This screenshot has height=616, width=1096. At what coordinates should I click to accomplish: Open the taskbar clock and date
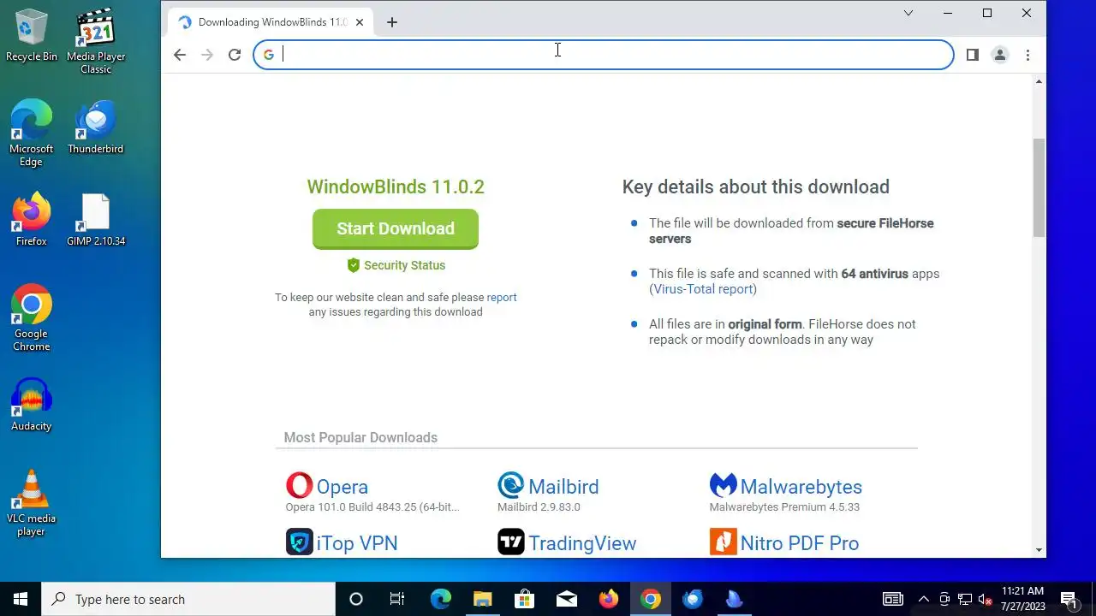pos(1023,599)
